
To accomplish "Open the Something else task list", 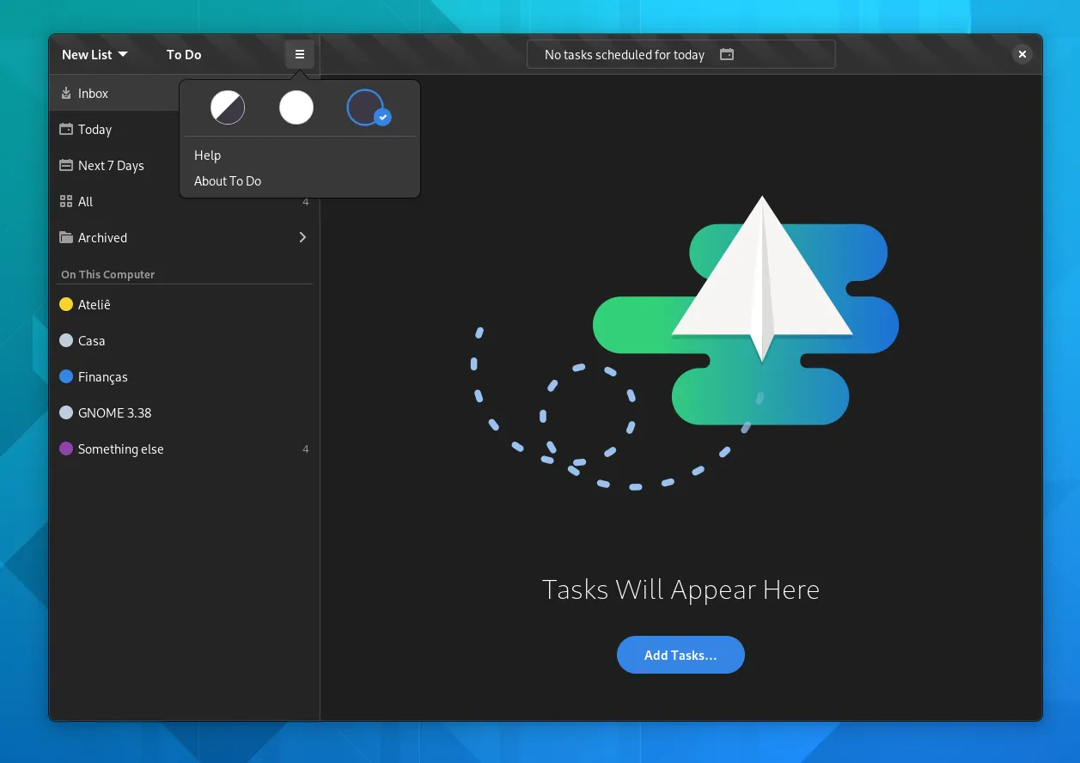I will point(185,449).
